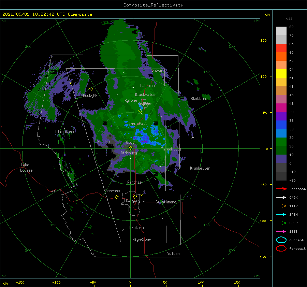Click the Lake Louise label
Screen dimensions: 307x287
pyautogui.click(x=26, y=168)
